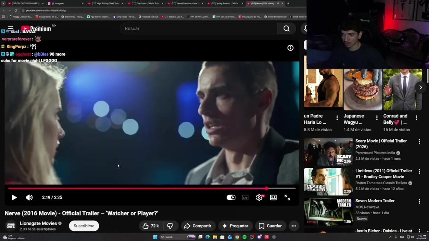Play the paused Nerve trailer
Screen dimensions: 429x241
click(14, 197)
